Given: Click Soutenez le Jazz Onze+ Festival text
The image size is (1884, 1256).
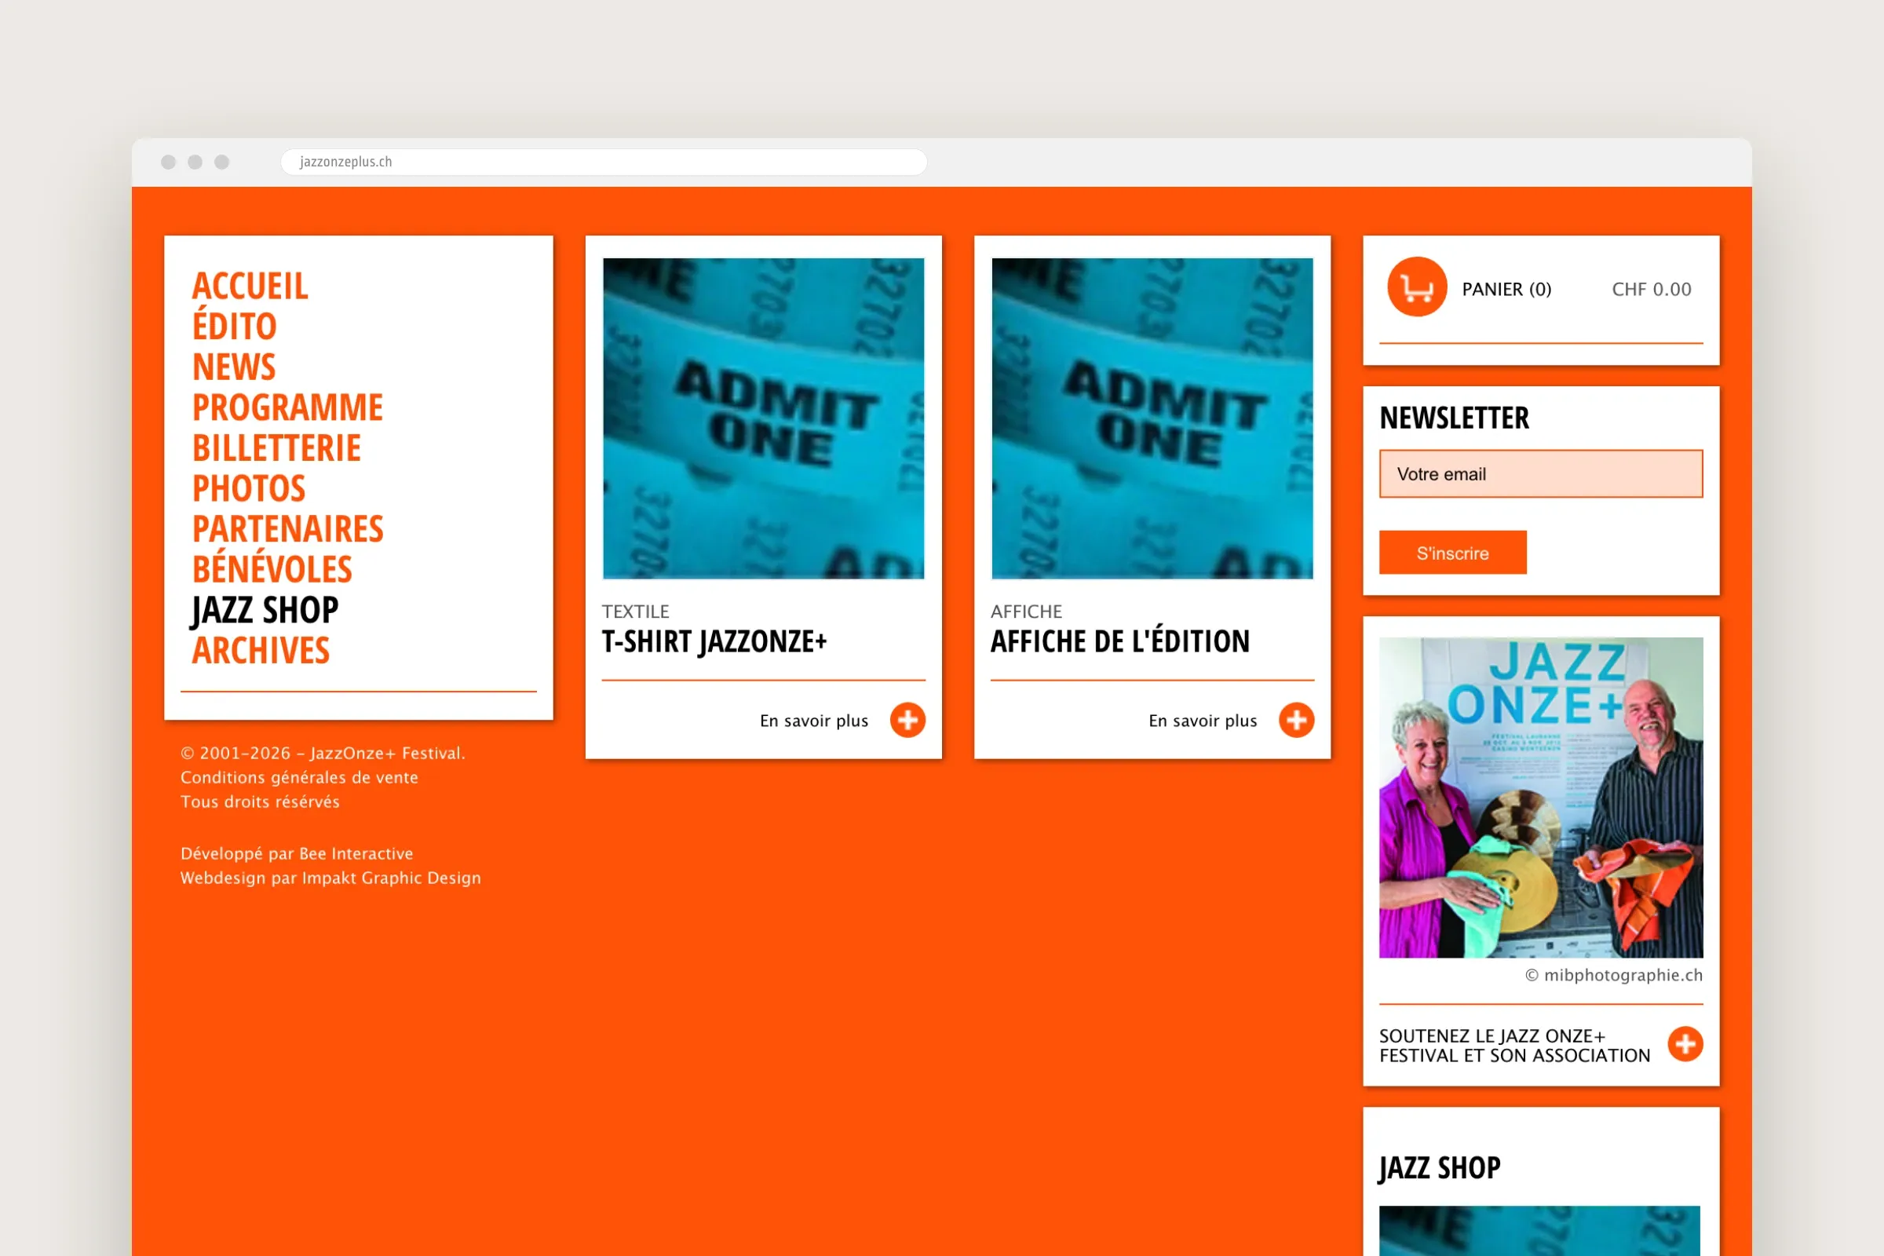Looking at the screenshot, I should tap(1515, 1046).
